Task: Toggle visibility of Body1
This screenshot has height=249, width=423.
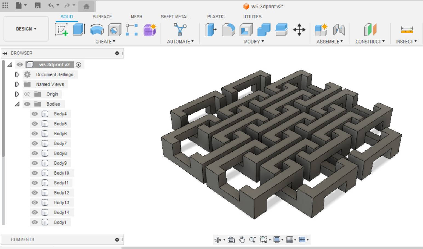Action: pyautogui.click(x=35, y=222)
